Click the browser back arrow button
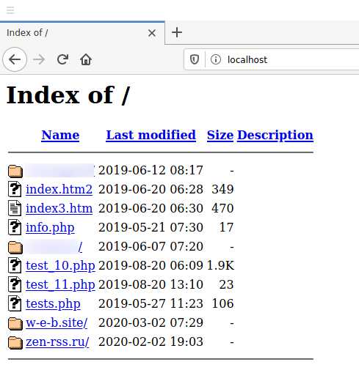Screen dimensions: 359x373 (x=15, y=59)
